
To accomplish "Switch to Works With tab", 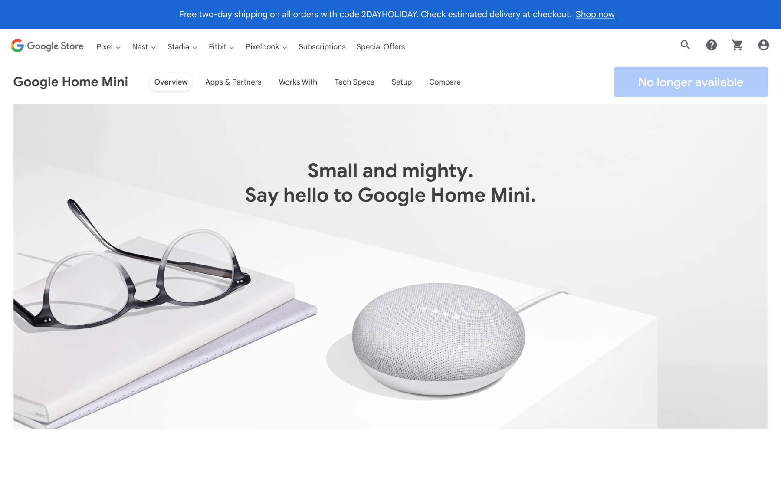I will pyautogui.click(x=298, y=82).
